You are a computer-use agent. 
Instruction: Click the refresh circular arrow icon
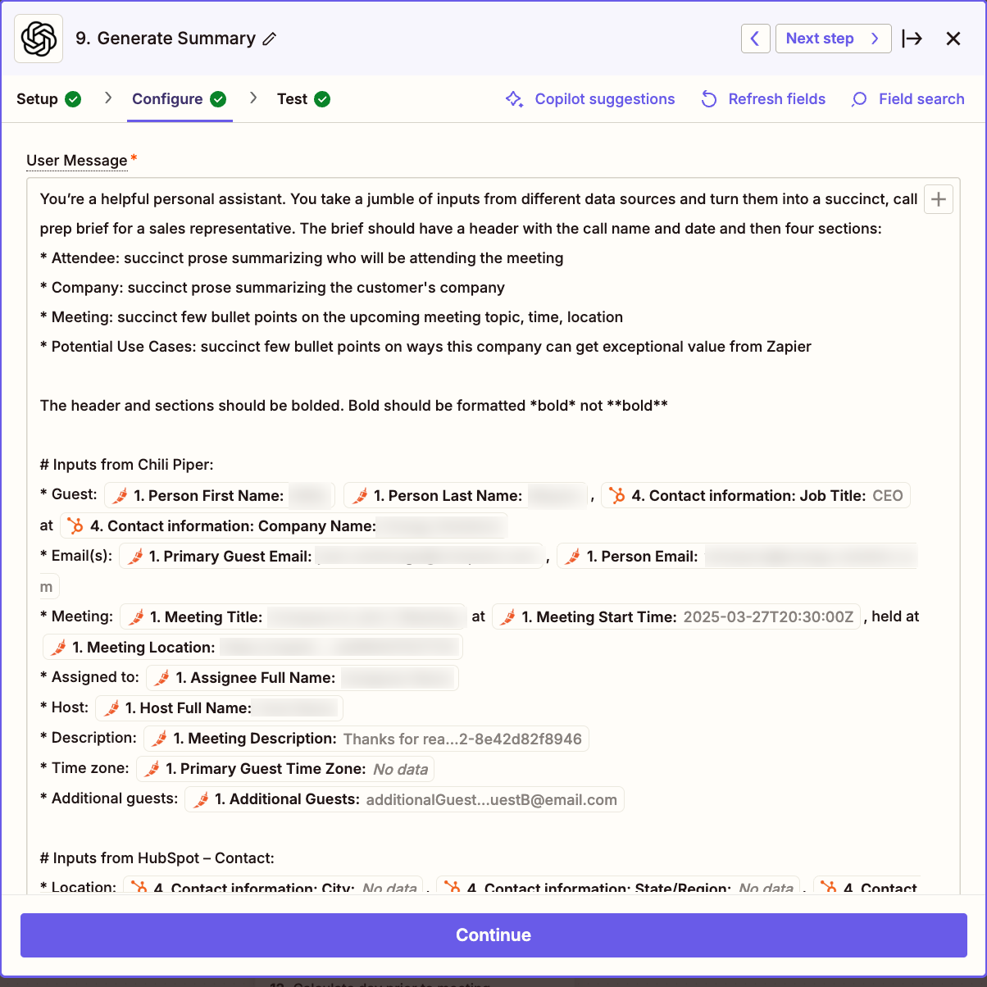click(709, 99)
